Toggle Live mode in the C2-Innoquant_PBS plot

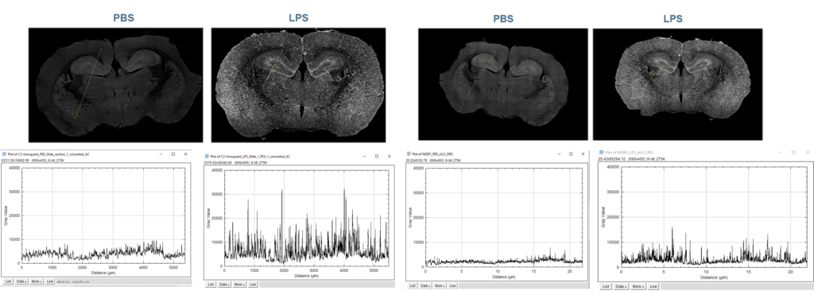point(50,281)
